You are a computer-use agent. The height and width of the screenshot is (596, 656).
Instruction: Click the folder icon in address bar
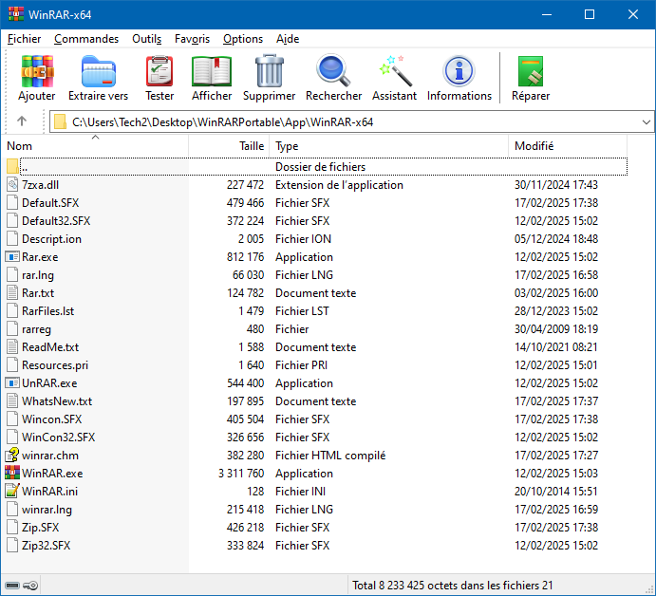point(60,121)
